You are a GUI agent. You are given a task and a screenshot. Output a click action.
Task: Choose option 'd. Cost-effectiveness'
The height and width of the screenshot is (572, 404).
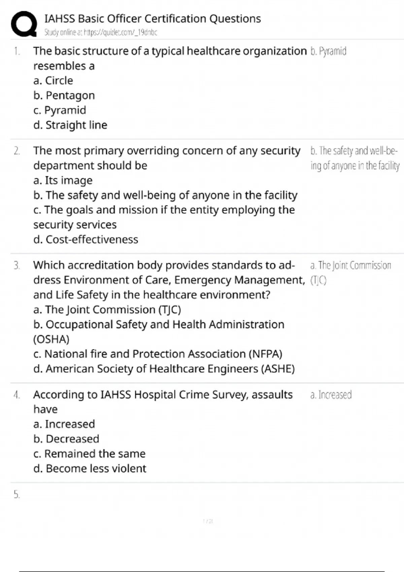pyautogui.click(x=86, y=240)
